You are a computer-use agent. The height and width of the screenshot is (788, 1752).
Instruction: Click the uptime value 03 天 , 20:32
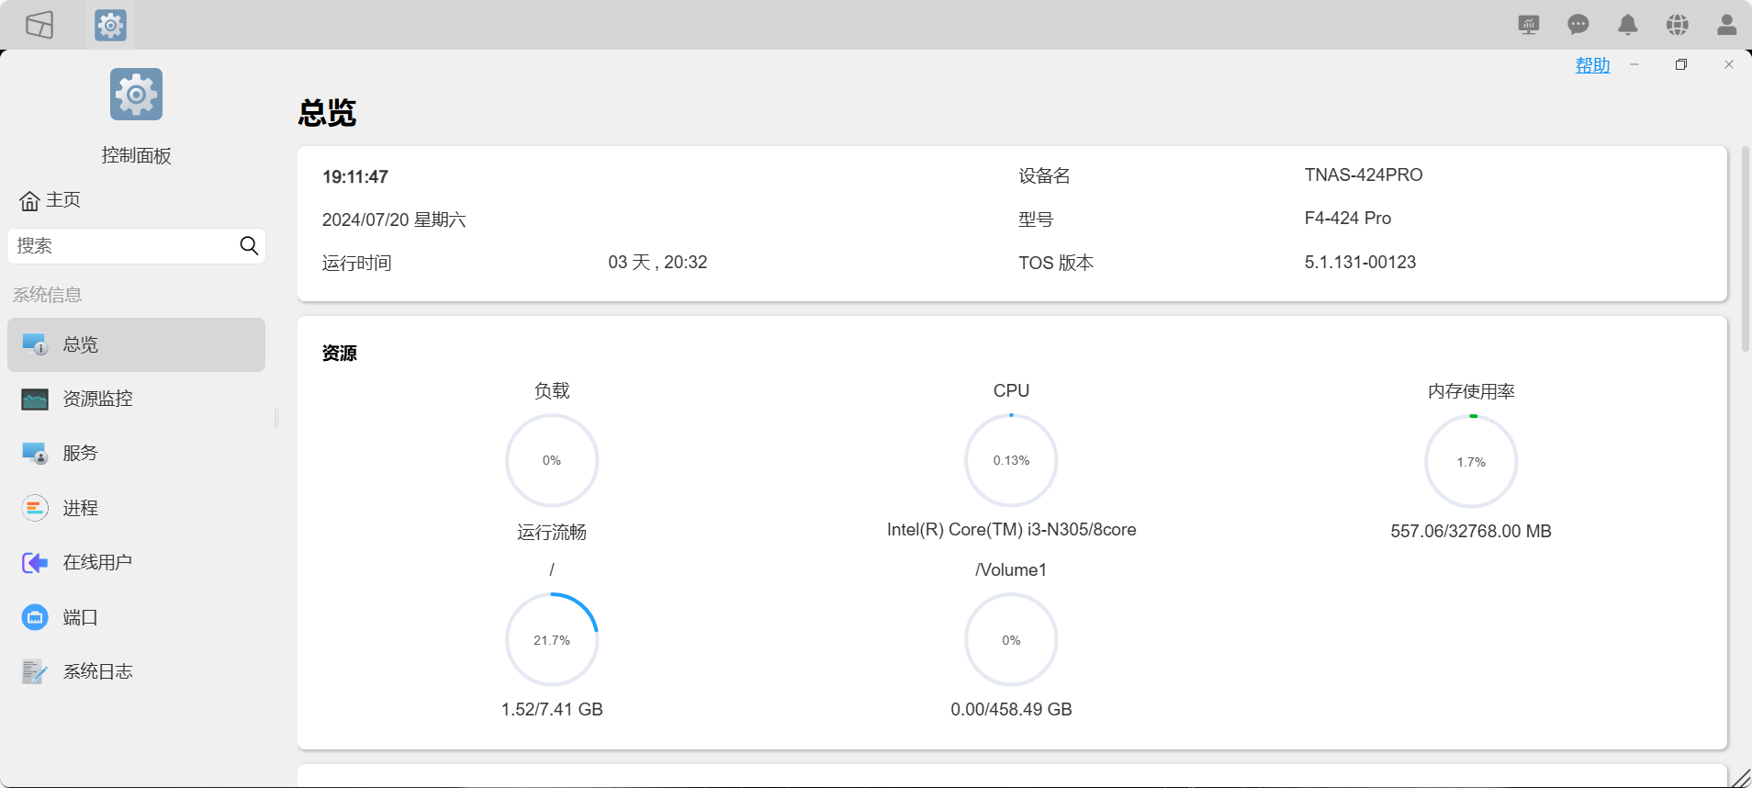coord(657,262)
